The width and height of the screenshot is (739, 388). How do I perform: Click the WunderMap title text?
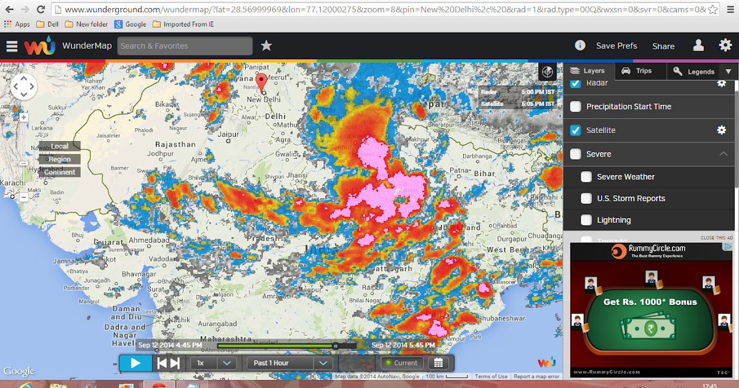(x=87, y=46)
